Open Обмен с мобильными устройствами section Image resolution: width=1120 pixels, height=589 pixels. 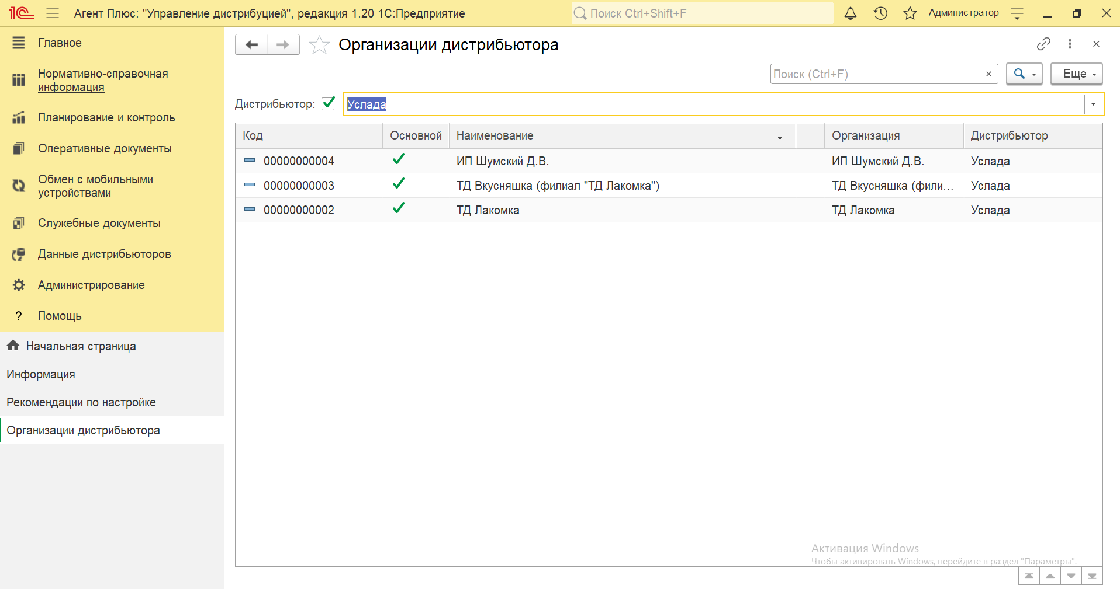point(112,186)
